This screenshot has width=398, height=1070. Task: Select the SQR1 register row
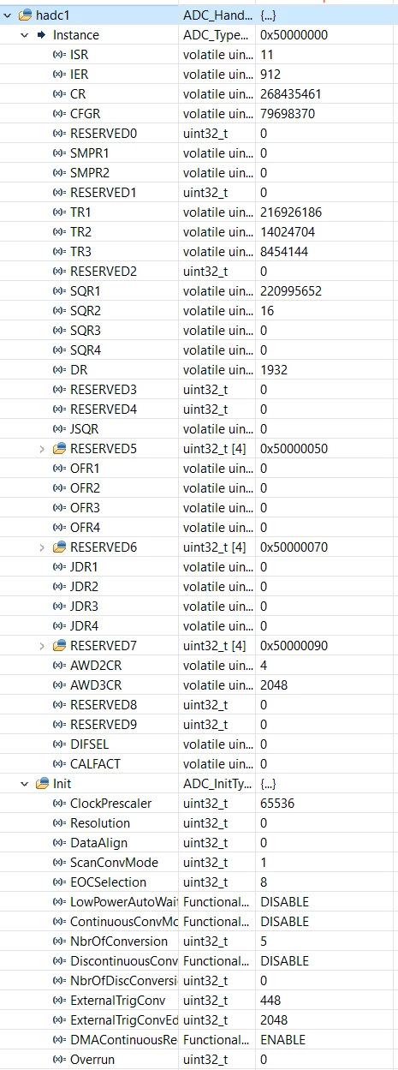199,291
